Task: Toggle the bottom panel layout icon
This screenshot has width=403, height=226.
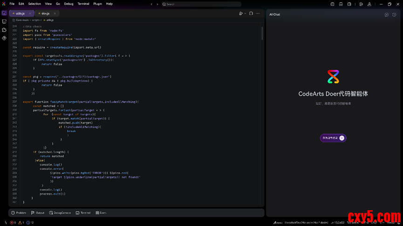Action: tap(341, 4)
